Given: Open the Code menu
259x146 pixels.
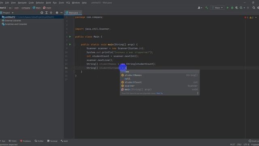Looking at the screenshot, I should click(31, 3).
